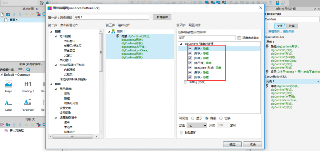Click the 新增条件 button
The height and width of the screenshot is (151, 320).
tap(162, 17)
